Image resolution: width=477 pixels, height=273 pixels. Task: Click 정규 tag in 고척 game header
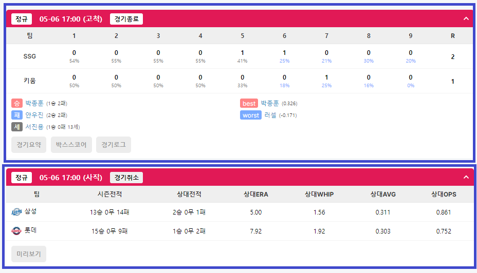22,19
